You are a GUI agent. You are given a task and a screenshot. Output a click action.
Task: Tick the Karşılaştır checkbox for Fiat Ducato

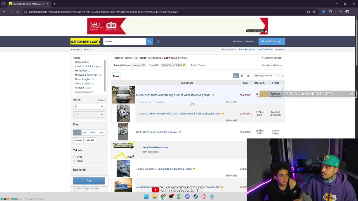(x=154, y=102)
